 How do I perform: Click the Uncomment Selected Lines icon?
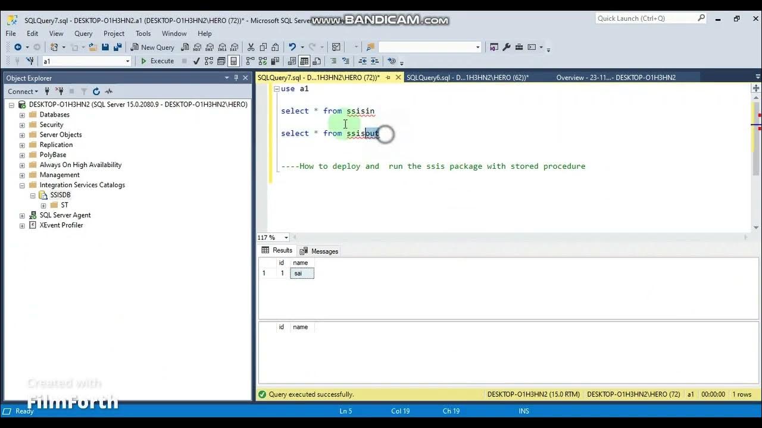pyautogui.click(x=345, y=61)
